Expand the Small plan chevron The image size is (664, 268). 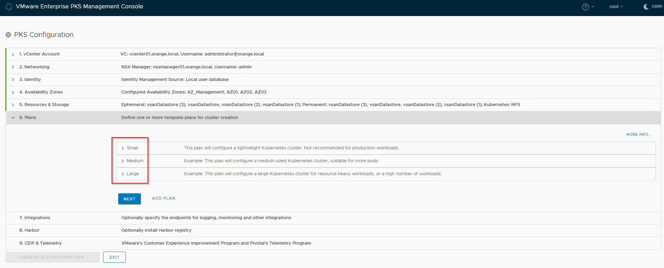(123, 148)
